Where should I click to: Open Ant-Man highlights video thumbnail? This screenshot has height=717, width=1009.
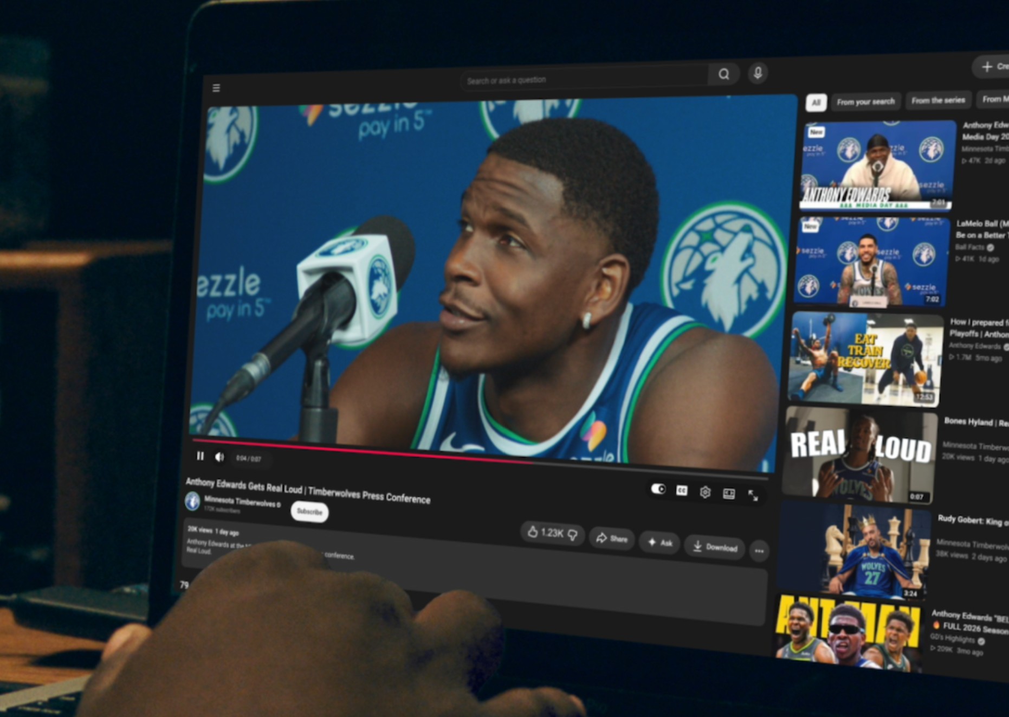click(849, 633)
